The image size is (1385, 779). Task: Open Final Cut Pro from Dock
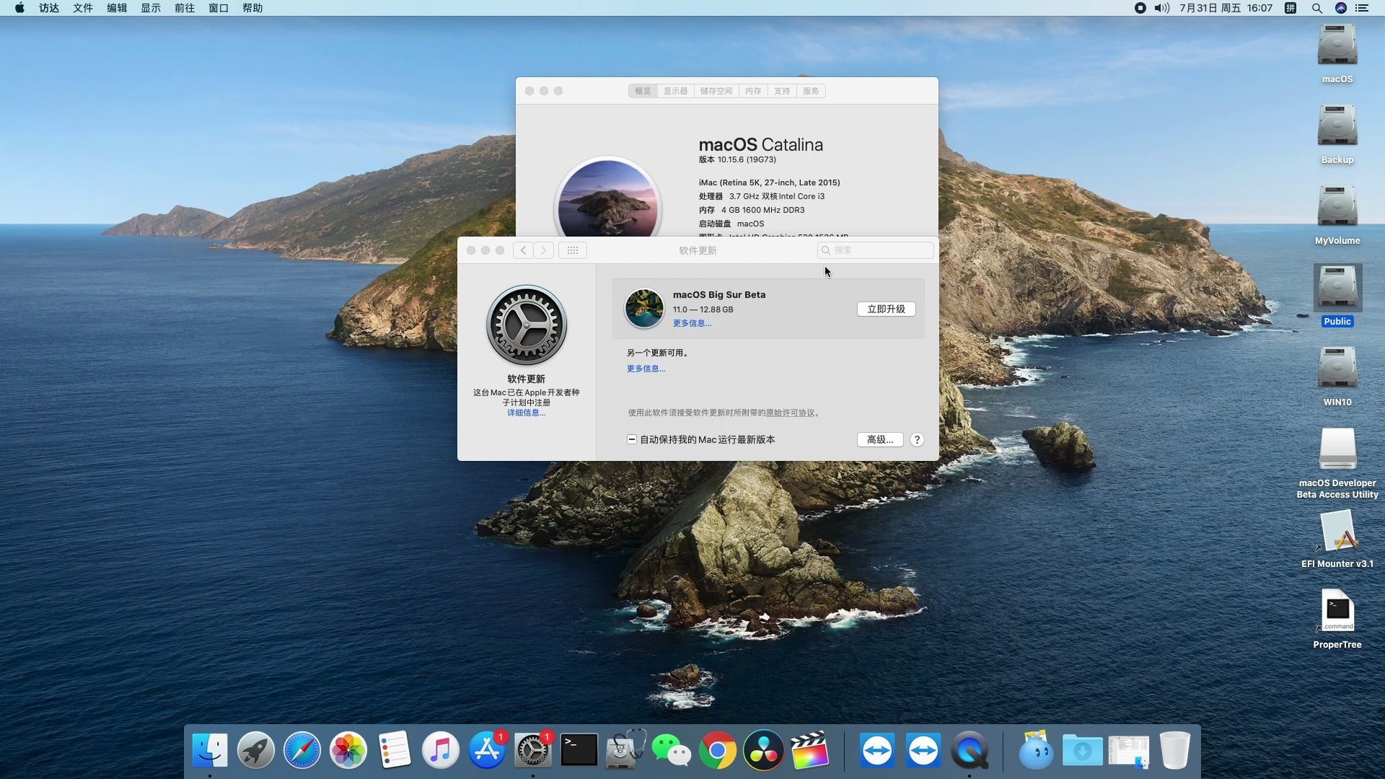(810, 750)
